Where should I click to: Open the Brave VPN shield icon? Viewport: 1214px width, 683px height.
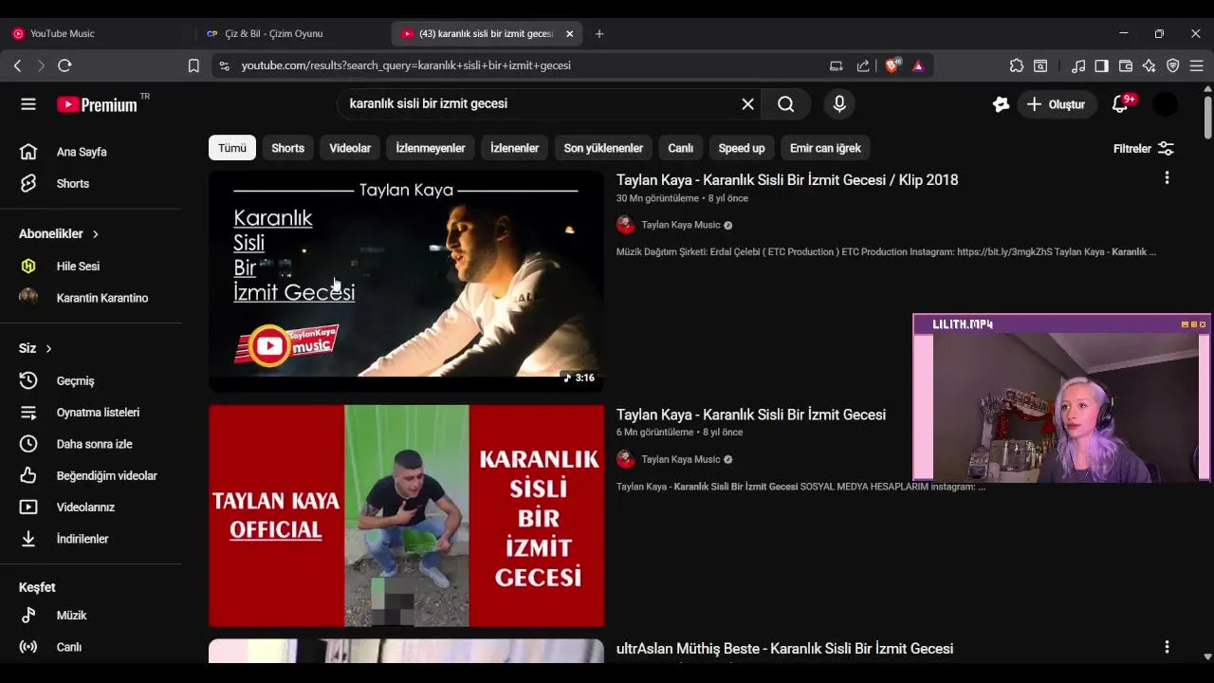click(1173, 65)
